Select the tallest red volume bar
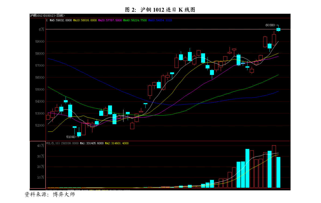Image resolution: width=321 pixels, height=203 pixels. 274,166
